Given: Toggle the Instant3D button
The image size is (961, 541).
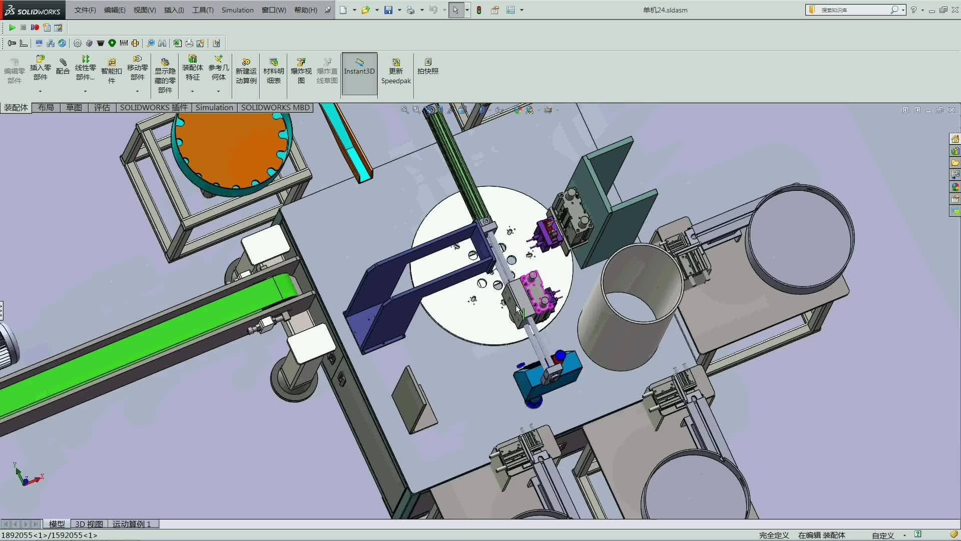Looking at the screenshot, I should click(x=359, y=73).
